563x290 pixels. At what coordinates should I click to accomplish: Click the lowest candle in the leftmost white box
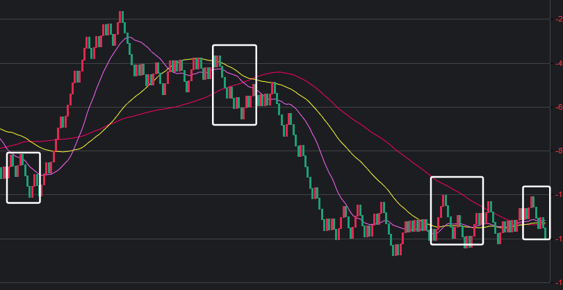[x=31, y=191]
